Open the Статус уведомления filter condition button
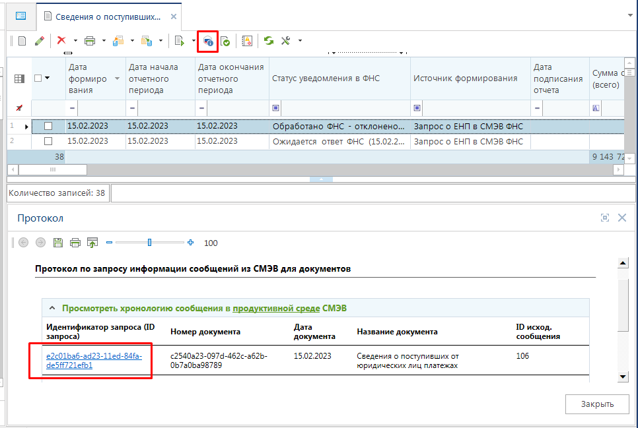Image resolution: width=638 pixels, height=428 pixels. click(x=275, y=108)
